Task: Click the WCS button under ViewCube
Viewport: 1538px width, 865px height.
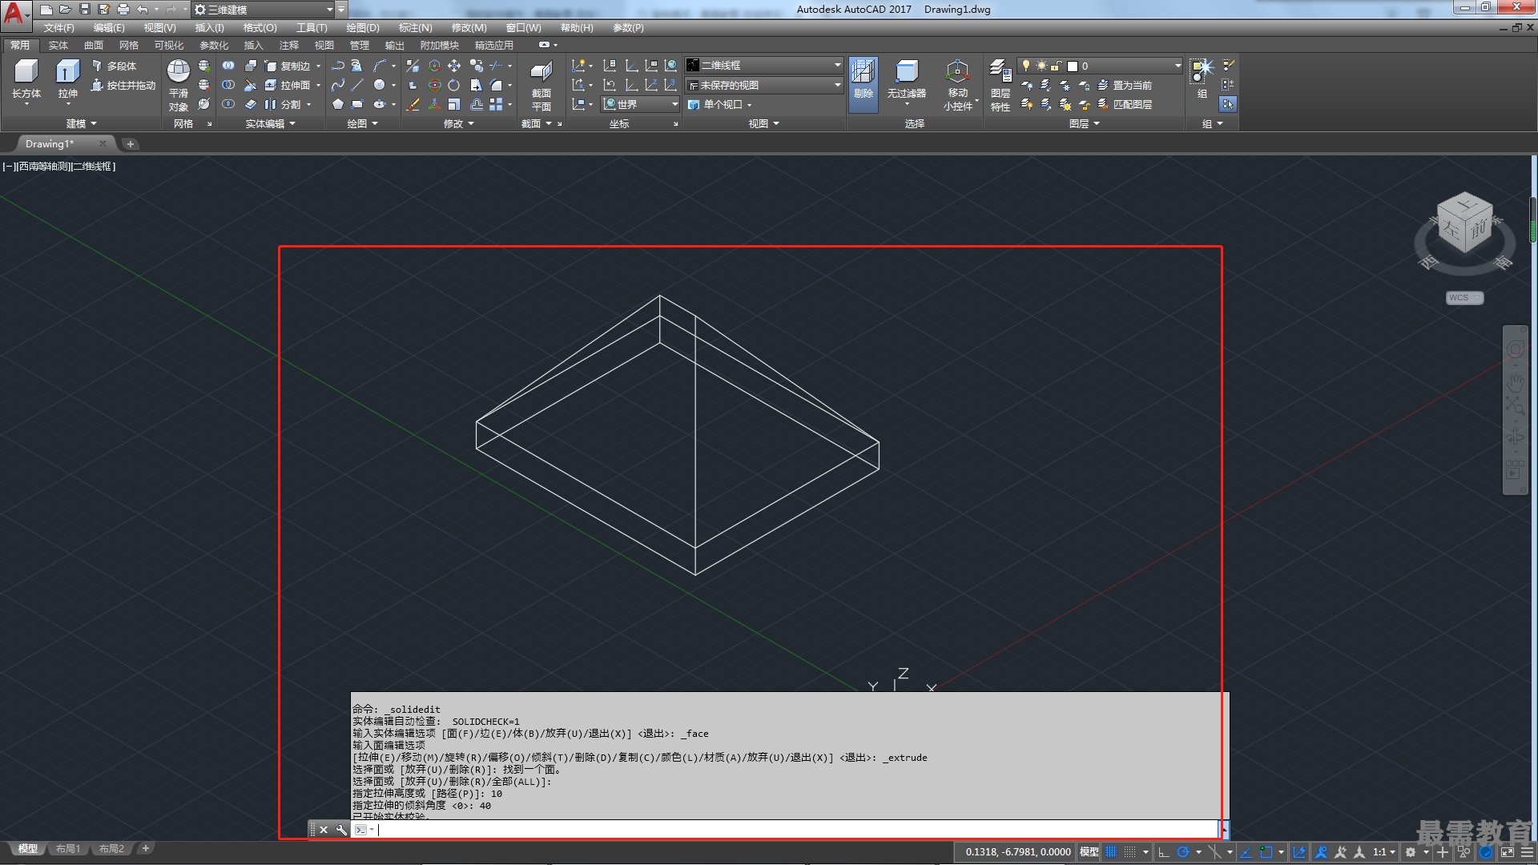Action: [1464, 298]
